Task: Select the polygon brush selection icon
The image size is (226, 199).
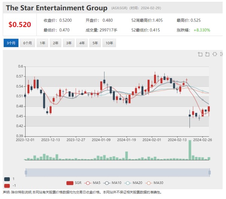Action: [x=215, y=54]
